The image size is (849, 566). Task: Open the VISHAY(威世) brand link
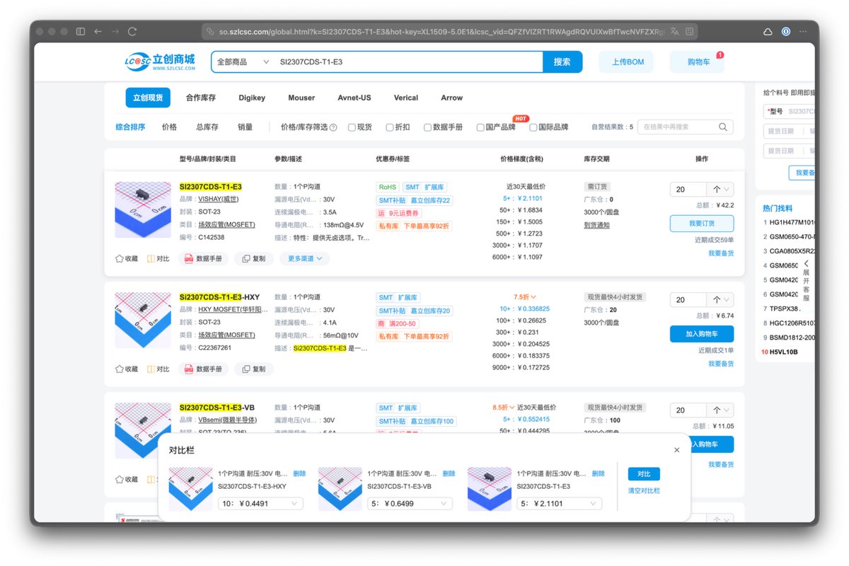(x=219, y=199)
